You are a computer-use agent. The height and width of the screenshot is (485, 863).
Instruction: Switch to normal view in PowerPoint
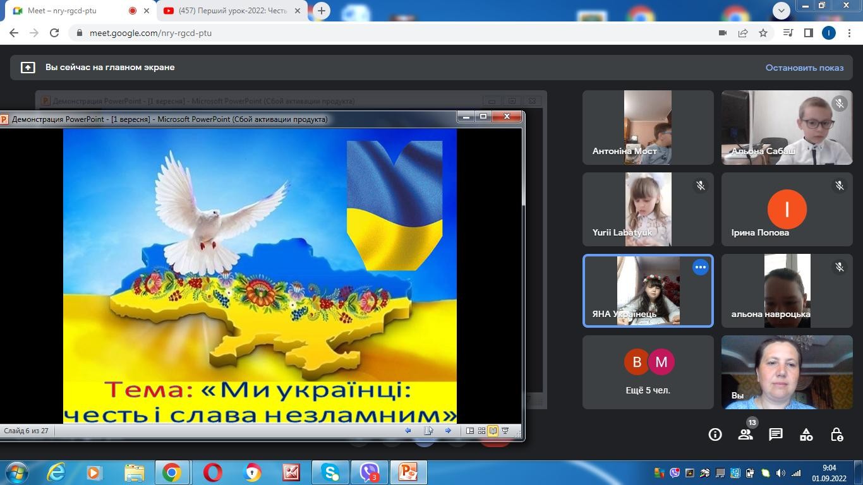click(x=470, y=431)
